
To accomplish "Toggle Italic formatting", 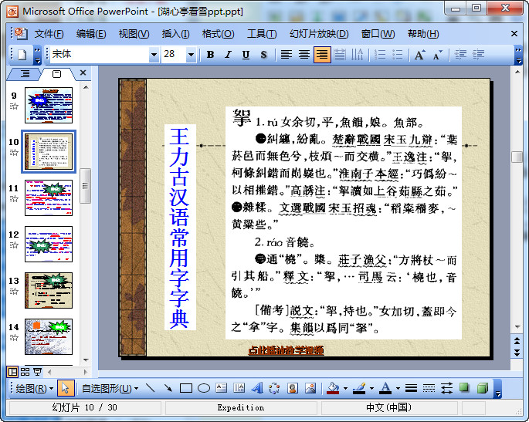I will [228, 54].
